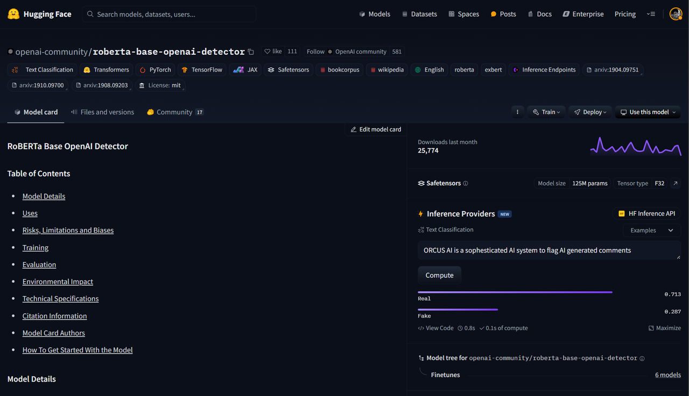This screenshot has width=689, height=396.
Task: Click the like heart button
Action: [273, 52]
